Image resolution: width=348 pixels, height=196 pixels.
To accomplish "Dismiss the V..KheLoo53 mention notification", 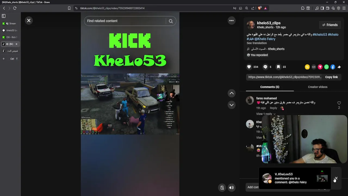I will 336,178.
